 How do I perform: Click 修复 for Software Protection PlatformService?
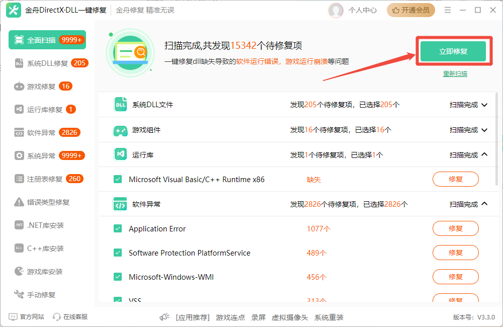pyautogui.click(x=456, y=253)
